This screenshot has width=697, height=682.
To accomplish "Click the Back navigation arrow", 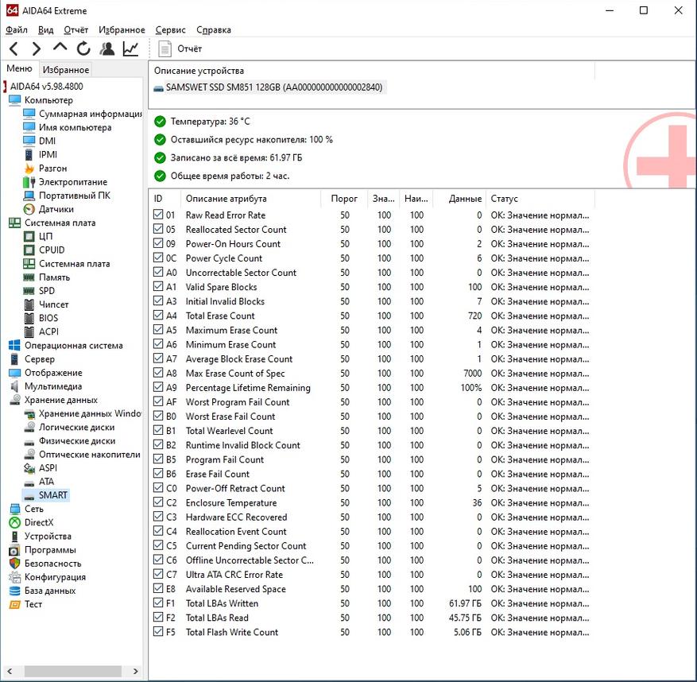I will tap(14, 48).
